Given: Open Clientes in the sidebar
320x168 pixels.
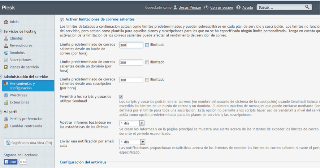Looking at the screenshot, I should tap(16, 38).
